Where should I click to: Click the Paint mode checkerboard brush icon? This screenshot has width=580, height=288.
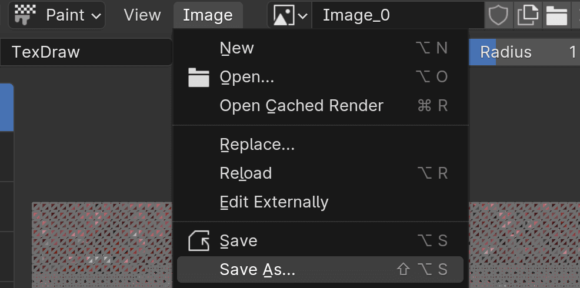(x=25, y=15)
